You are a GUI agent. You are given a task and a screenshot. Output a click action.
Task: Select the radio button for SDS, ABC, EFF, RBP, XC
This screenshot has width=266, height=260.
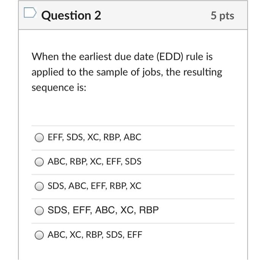pyautogui.click(x=40, y=186)
